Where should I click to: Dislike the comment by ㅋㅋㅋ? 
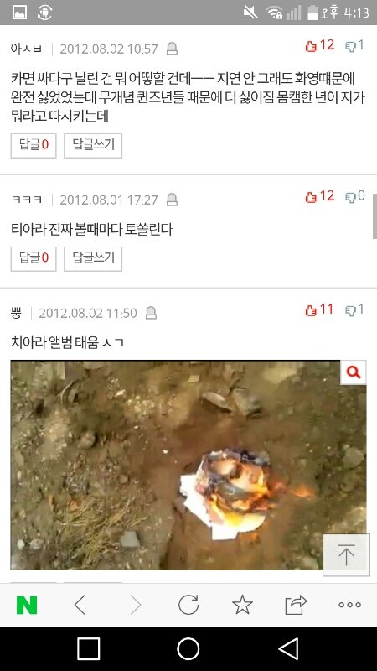click(x=354, y=196)
